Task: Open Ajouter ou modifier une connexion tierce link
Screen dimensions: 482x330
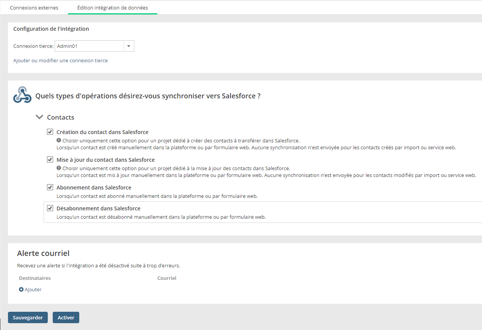Action: click(x=60, y=60)
